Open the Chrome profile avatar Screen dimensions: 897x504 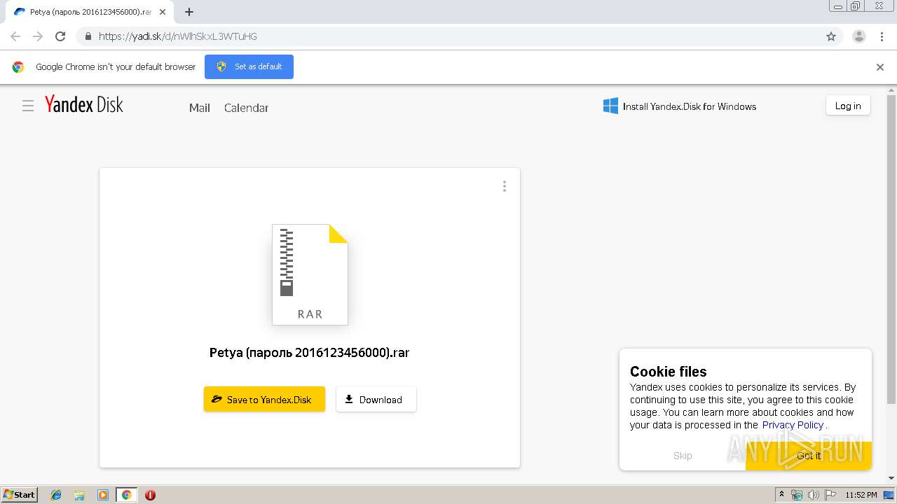pos(859,36)
